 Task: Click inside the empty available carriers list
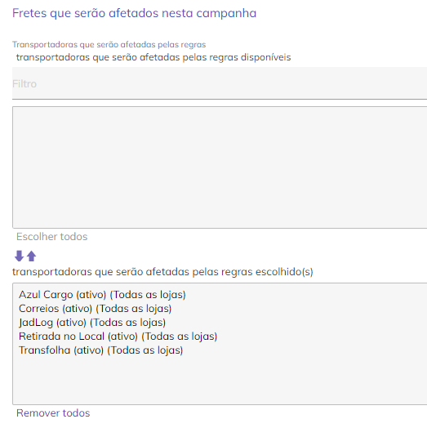(x=220, y=167)
